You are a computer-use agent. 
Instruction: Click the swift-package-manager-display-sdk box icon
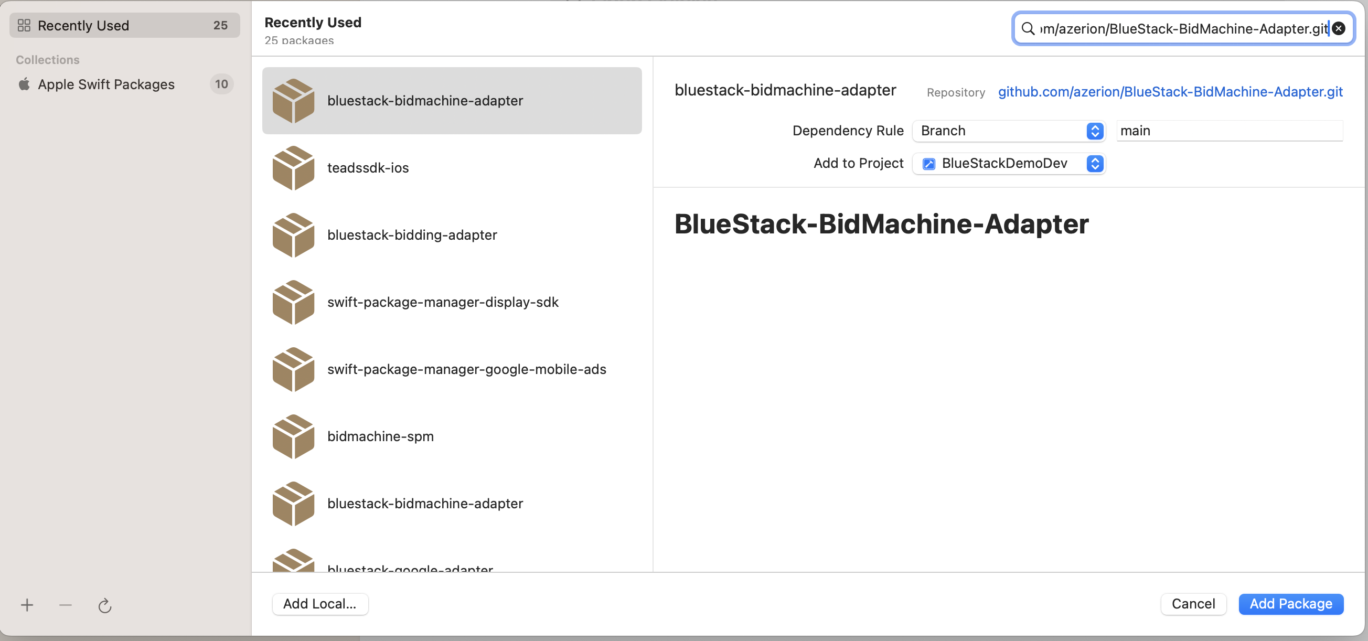293,302
